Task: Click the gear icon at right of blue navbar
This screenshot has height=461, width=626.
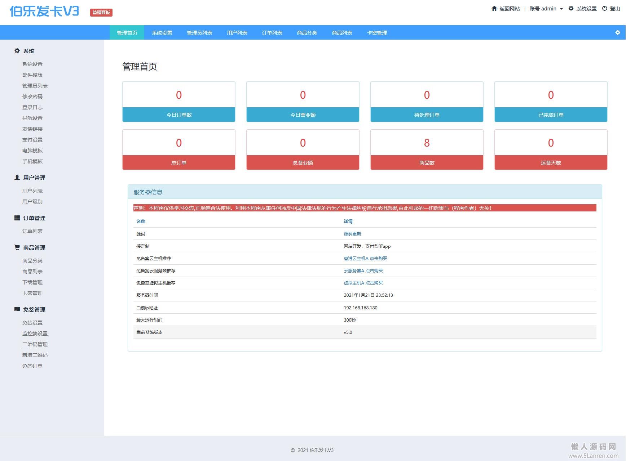Action: click(618, 32)
